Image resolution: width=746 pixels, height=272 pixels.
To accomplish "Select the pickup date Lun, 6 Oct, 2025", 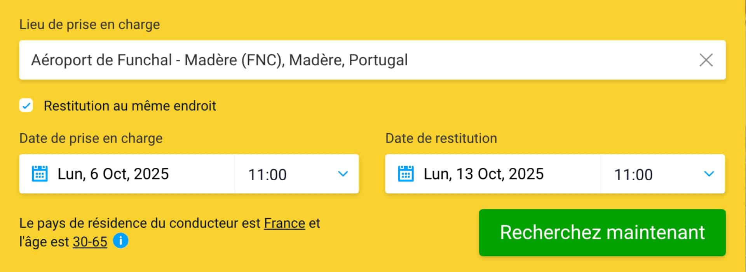I will point(113,174).
